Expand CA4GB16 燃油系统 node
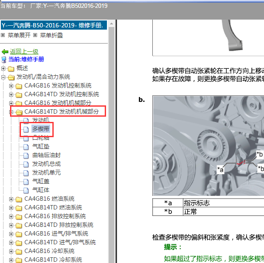Viewport: 264px width, 263px height. click(x=11, y=199)
